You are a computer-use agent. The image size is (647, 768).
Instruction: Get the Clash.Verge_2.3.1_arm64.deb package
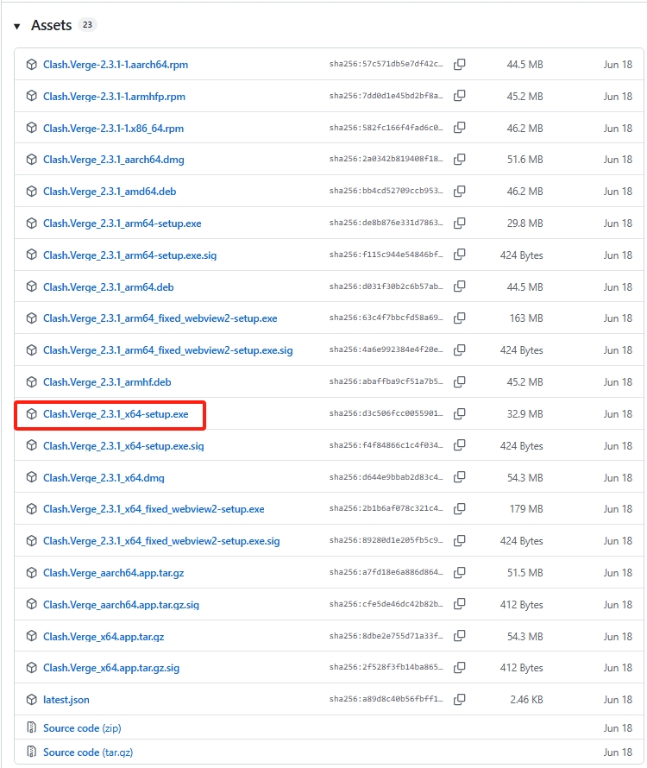coord(109,287)
